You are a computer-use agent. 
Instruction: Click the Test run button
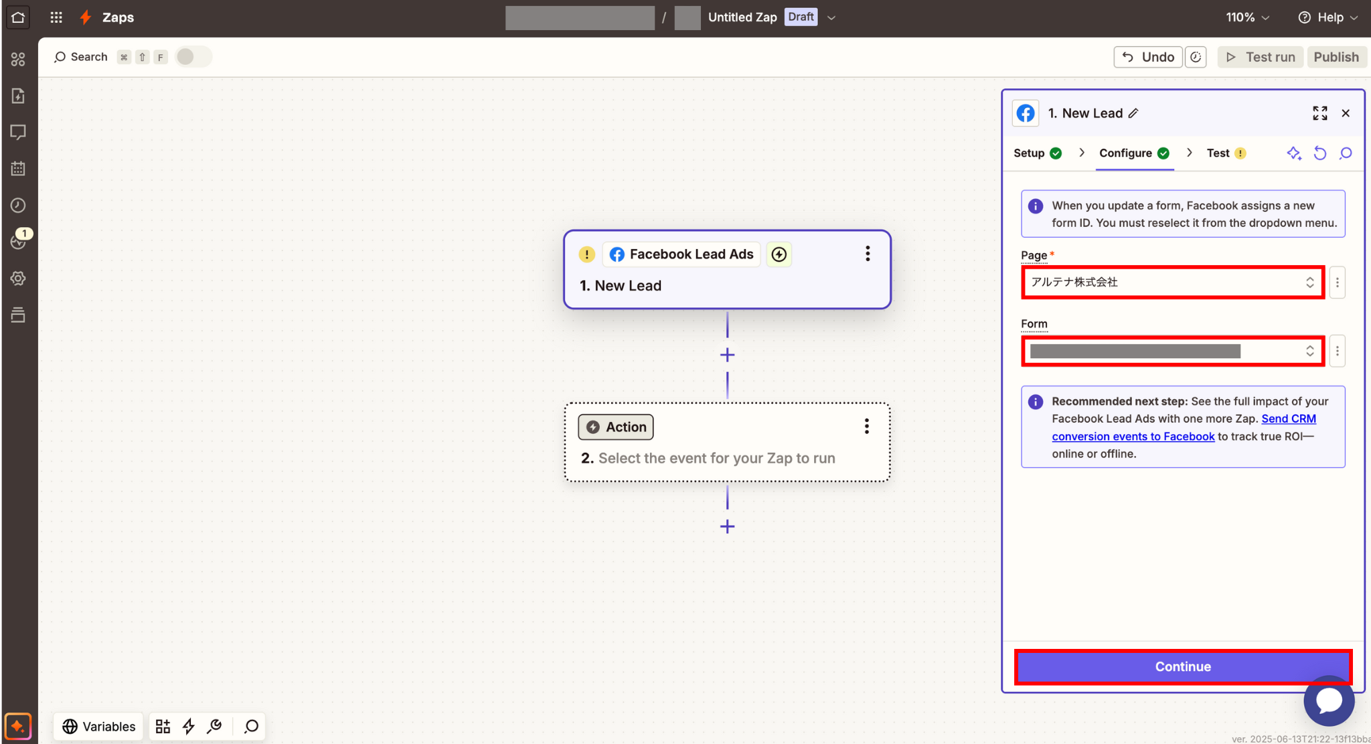pos(1261,57)
